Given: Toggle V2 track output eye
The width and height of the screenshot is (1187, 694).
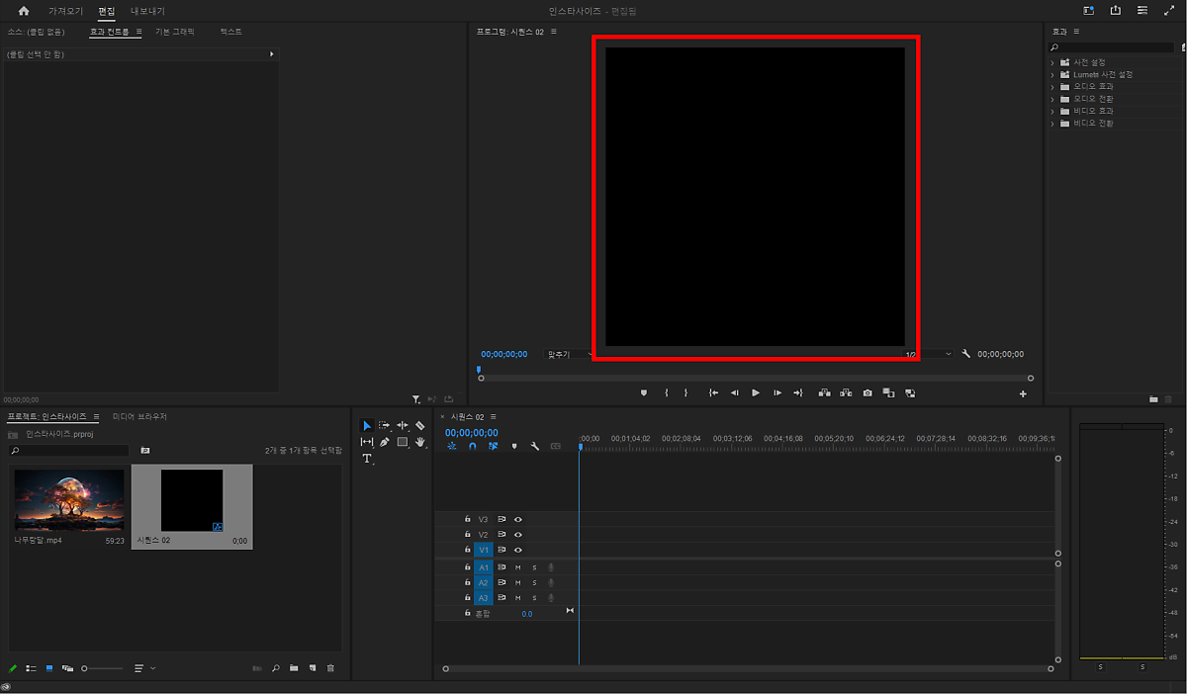Looking at the screenshot, I should point(518,535).
